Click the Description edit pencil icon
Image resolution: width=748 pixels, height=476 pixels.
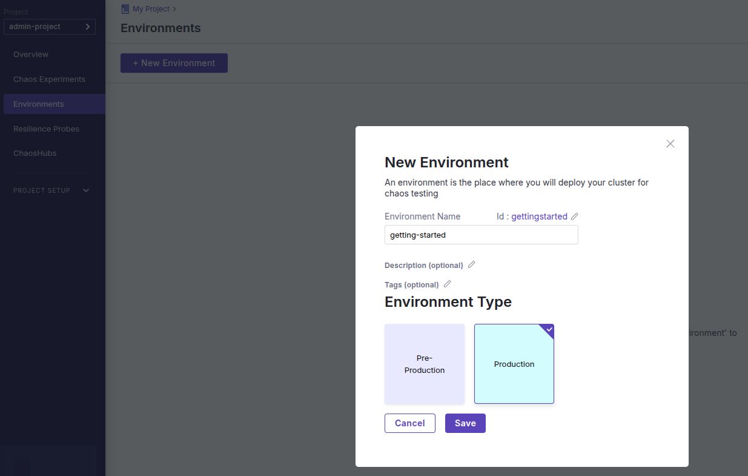click(472, 264)
